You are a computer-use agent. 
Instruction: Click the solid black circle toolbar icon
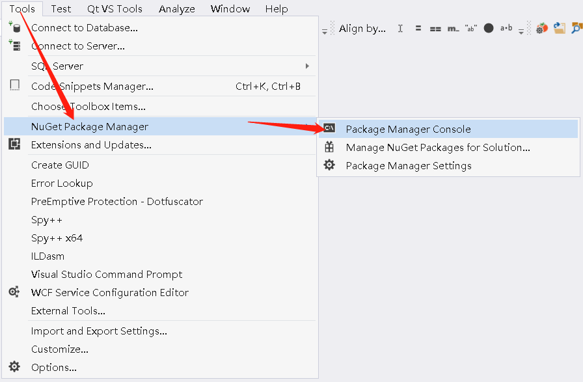pyautogui.click(x=489, y=28)
